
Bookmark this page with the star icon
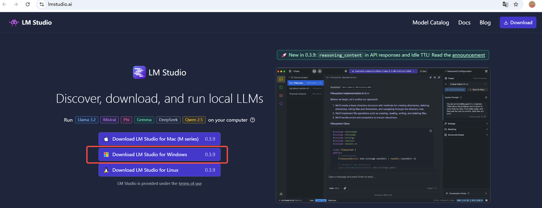click(x=516, y=4)
